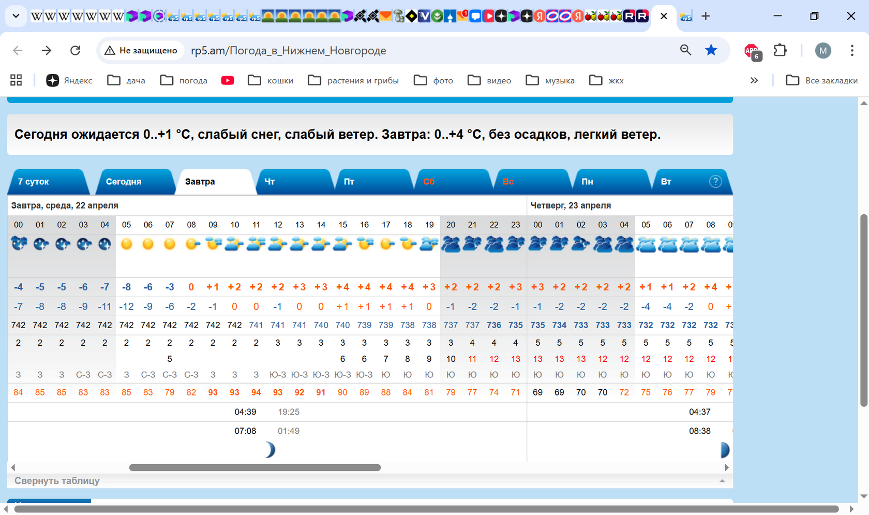Open the profile avatar M

click(x=822, y=50)
